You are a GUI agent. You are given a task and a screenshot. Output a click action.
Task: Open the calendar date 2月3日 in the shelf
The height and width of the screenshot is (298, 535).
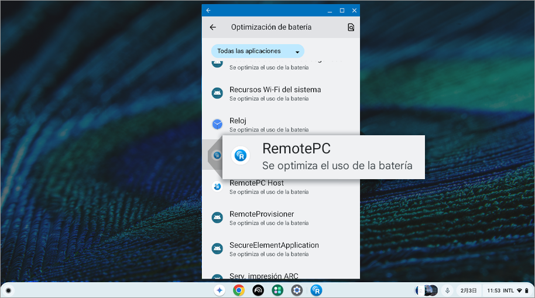point(468,291)
